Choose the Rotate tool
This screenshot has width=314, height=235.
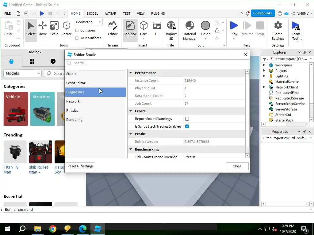66,28
